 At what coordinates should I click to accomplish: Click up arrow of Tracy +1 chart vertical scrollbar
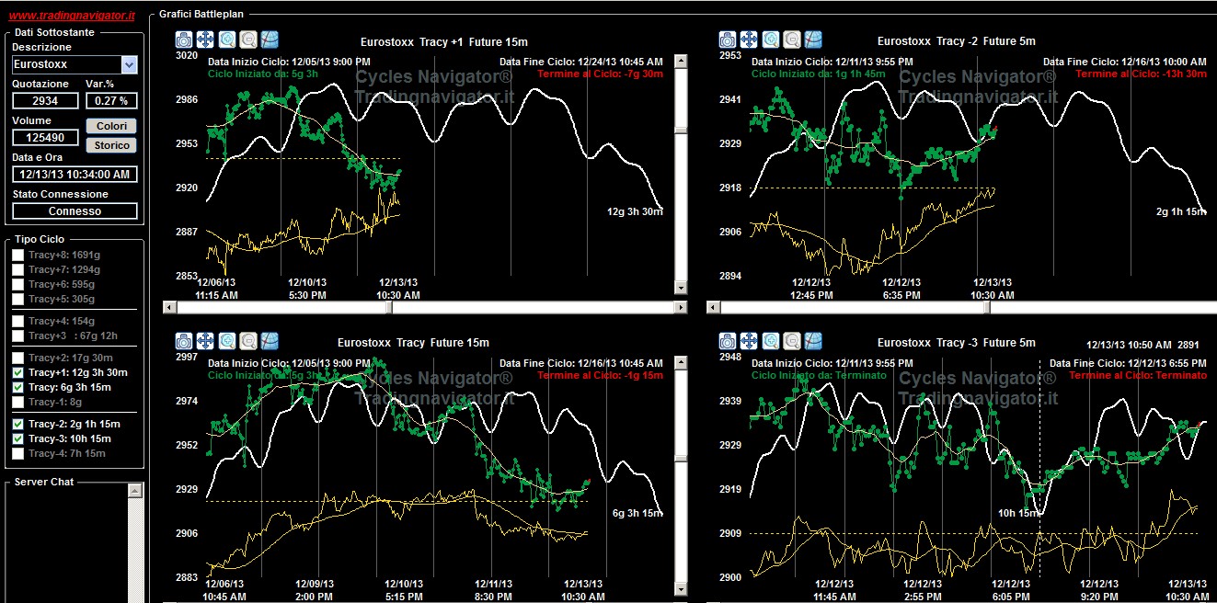pos(681,62)
